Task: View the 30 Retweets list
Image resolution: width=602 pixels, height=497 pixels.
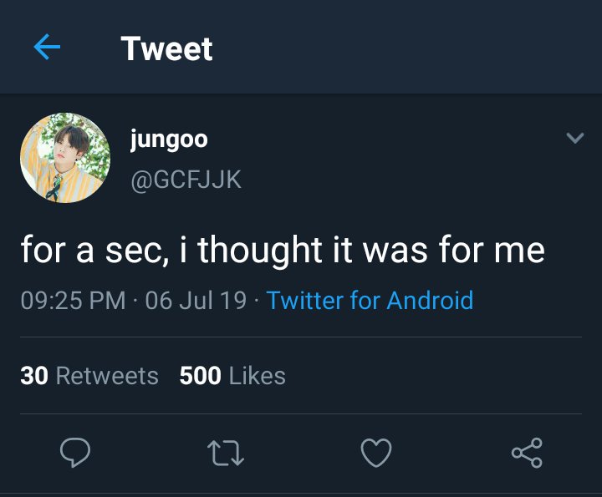Action: [89, 375]
